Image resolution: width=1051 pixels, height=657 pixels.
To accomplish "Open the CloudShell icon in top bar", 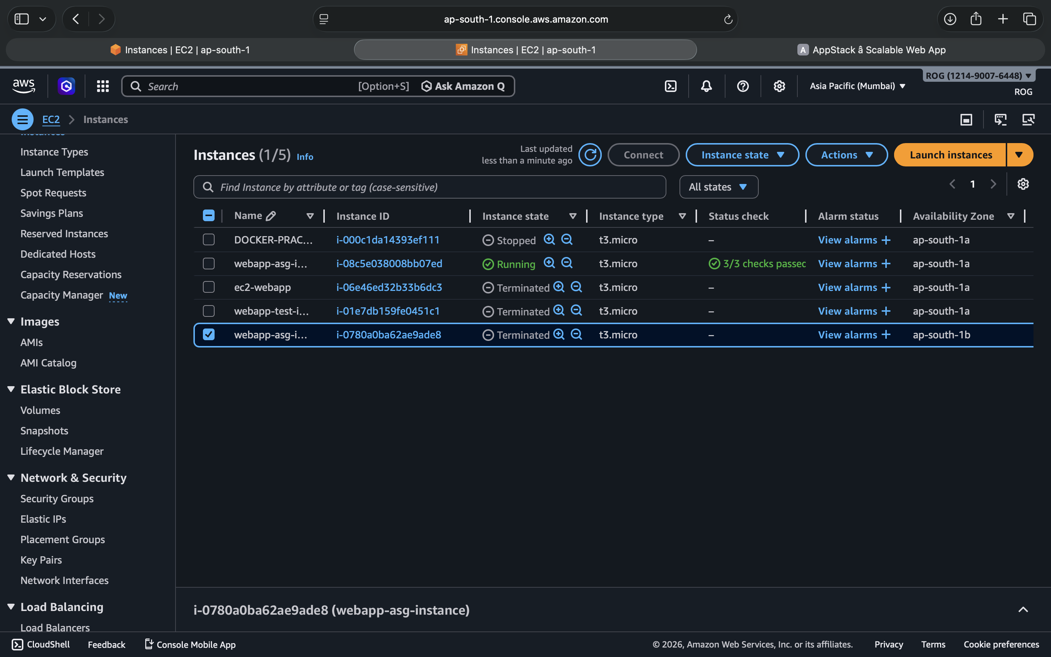I will 670,86.
